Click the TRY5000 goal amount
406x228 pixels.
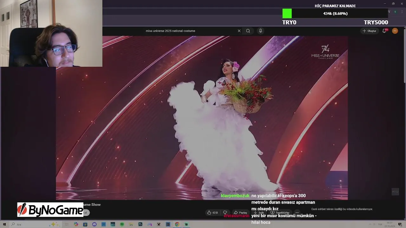tap(376, 22)
